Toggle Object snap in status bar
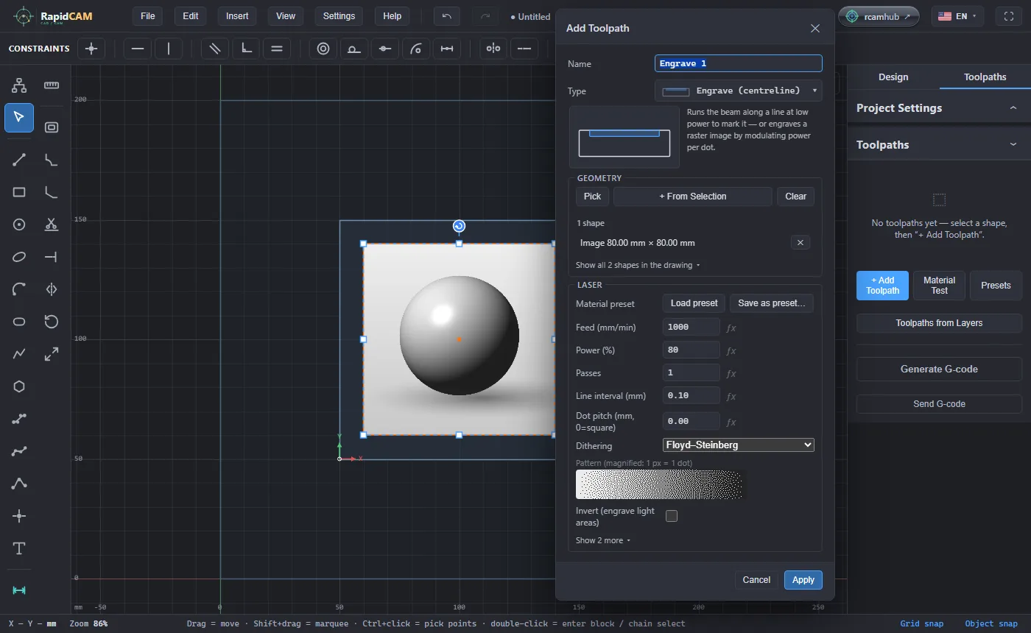The image size is (1031, 633). (x=991, y=623)
